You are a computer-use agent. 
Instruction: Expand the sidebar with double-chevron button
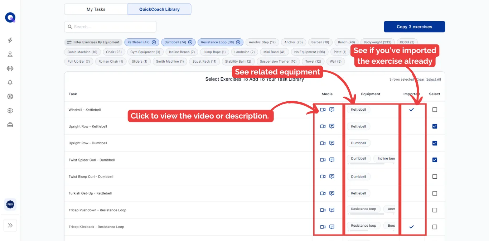10,225
